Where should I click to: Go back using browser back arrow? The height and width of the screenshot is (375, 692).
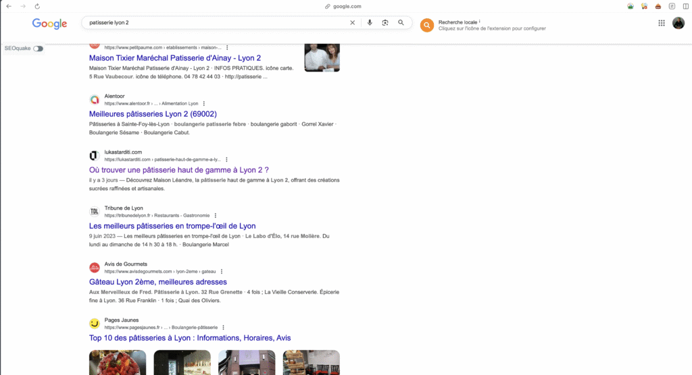pos(9,6)
